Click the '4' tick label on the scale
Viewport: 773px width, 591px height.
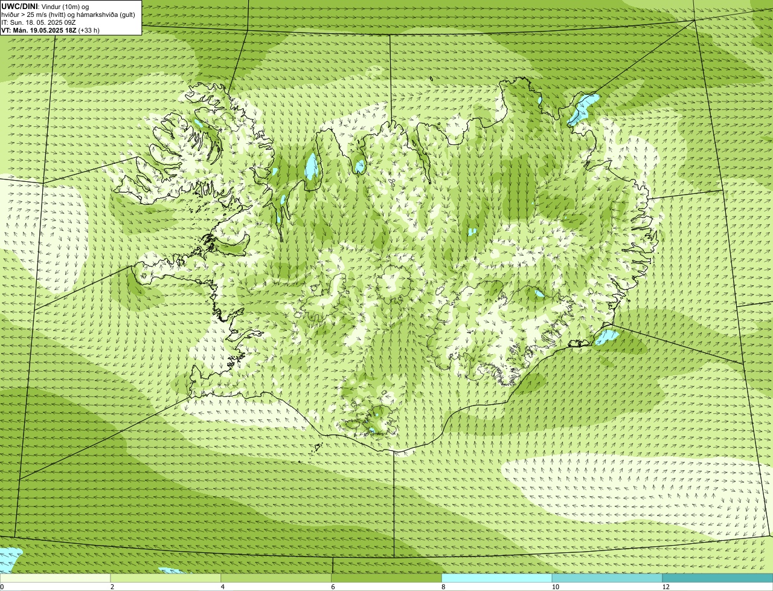223,587
